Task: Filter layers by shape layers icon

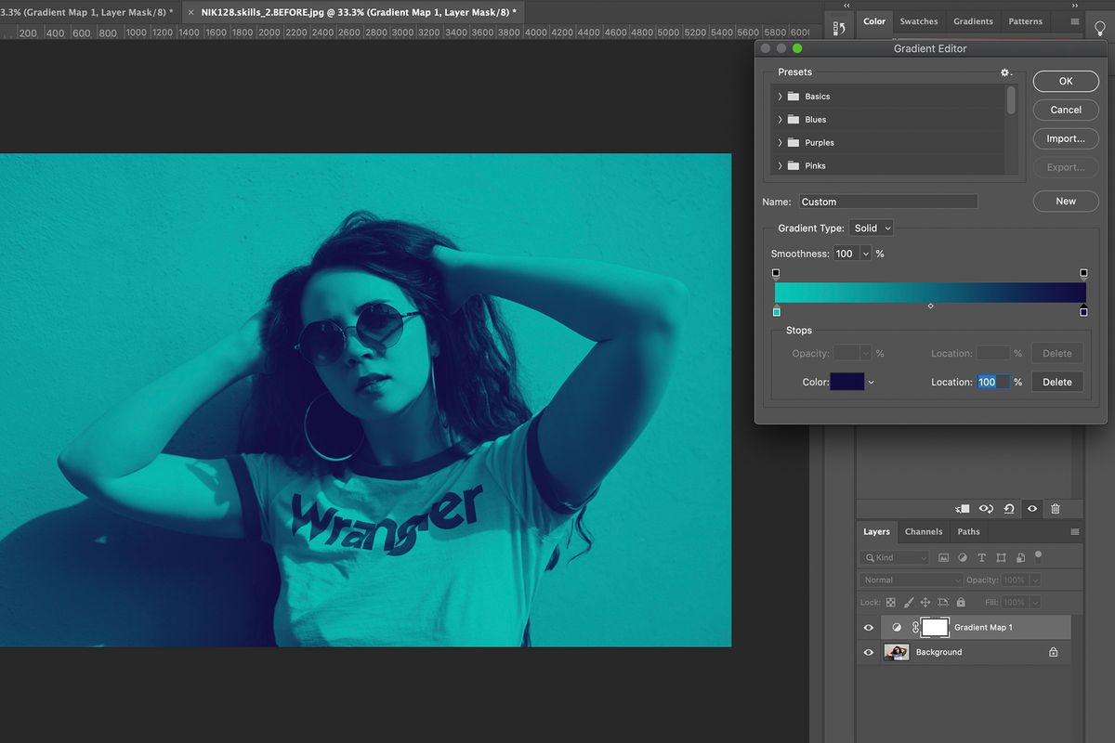Action: click(x=1001, y=558)
